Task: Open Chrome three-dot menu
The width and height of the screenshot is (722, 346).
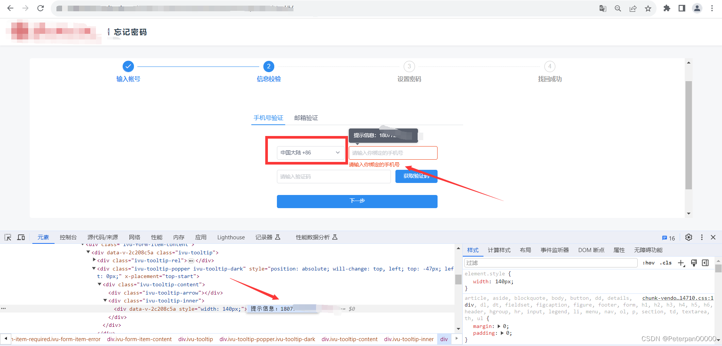Action: pyautogui.click(x=712, y=8)
